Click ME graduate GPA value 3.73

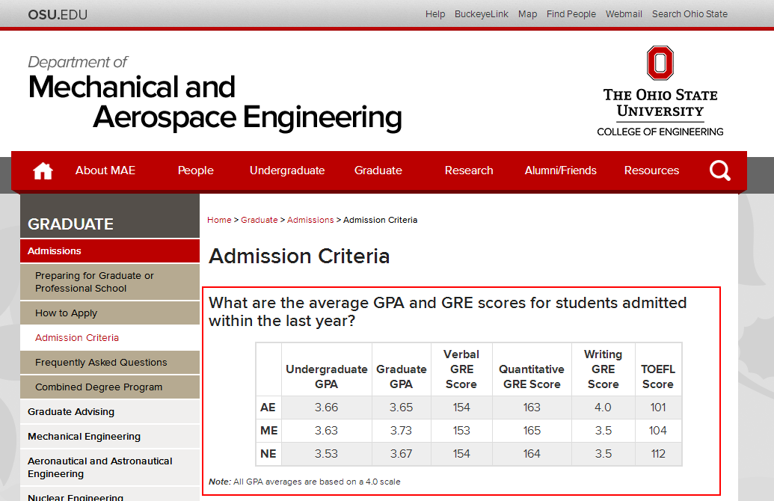tap(401, 431)
